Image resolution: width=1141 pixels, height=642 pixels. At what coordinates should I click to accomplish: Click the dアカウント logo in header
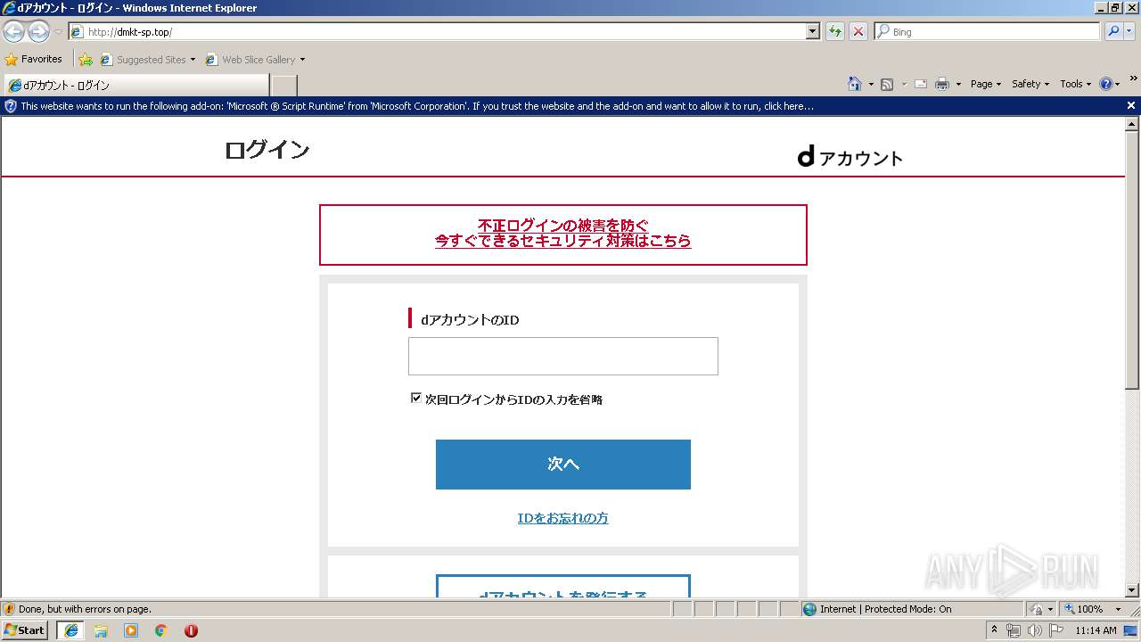point(850,157)
